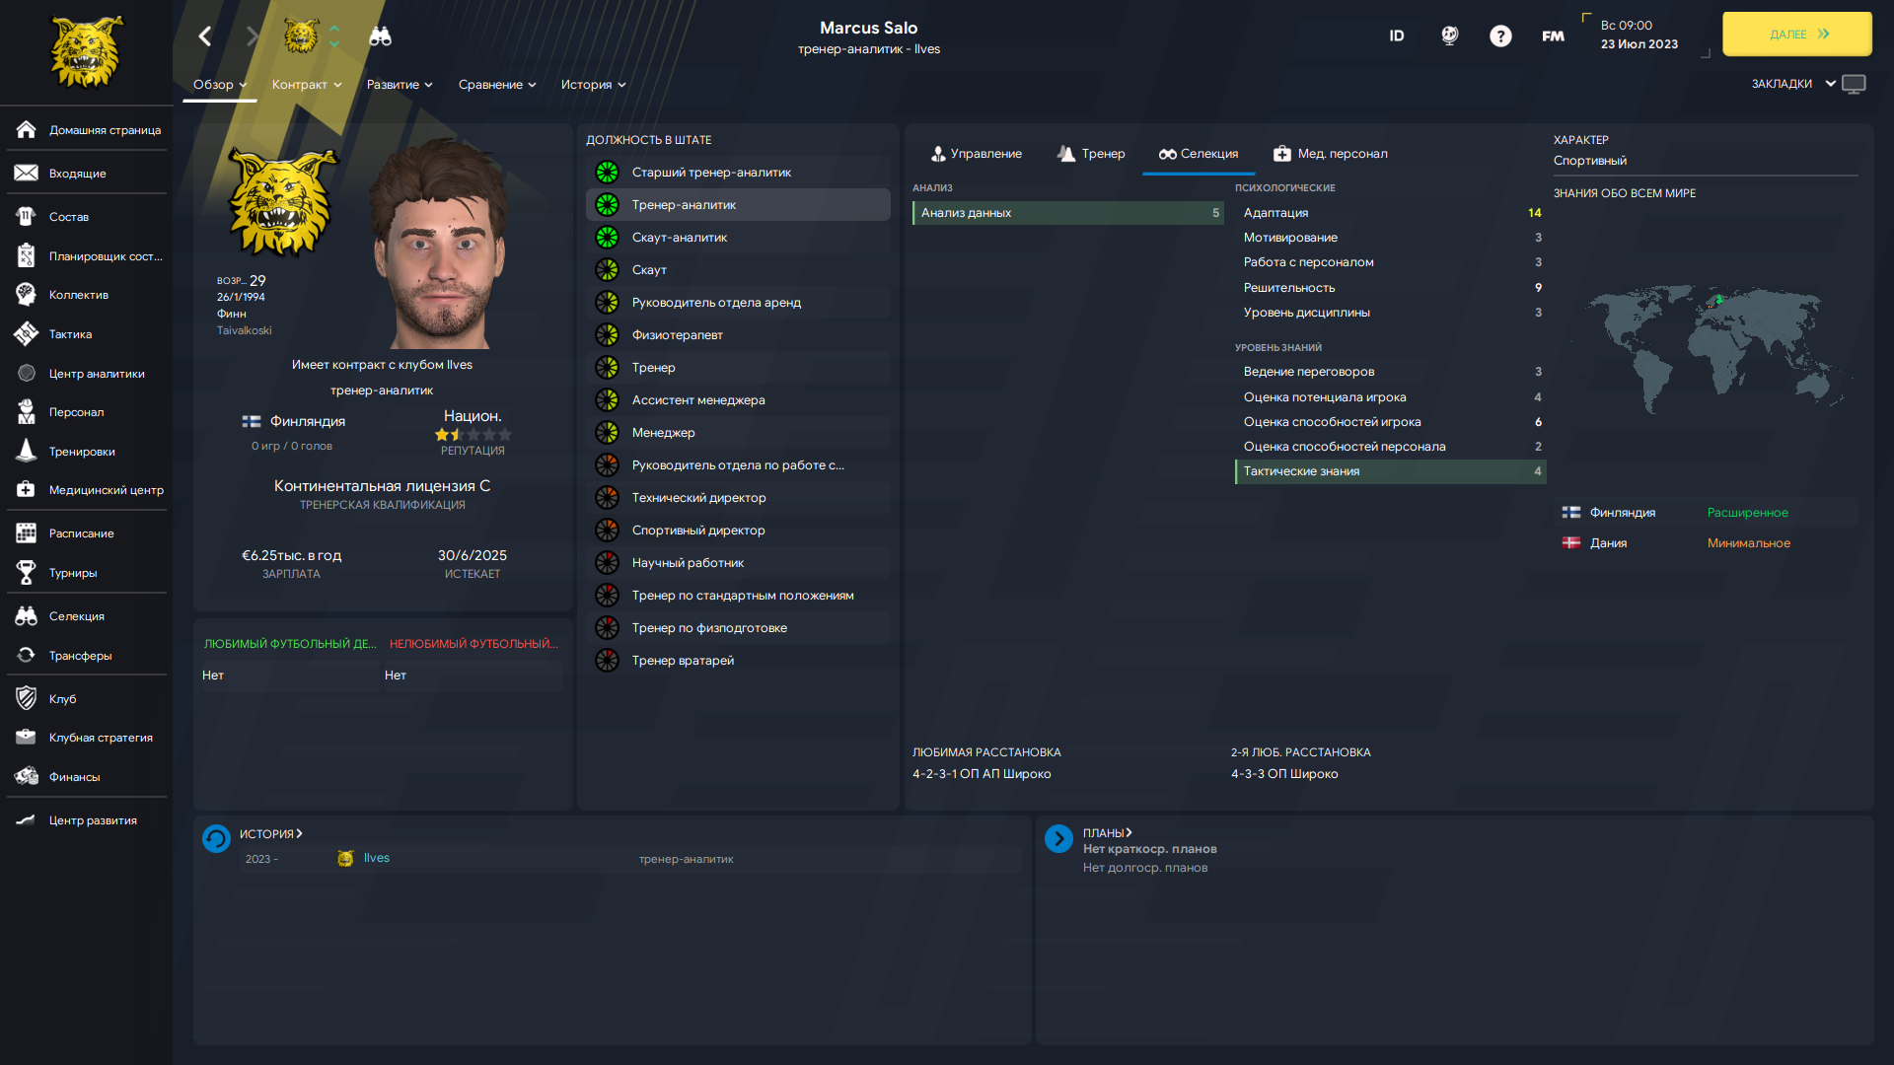Switch to the Мед. персонал tab
The width and height of the screenshot is (1894, 1065).
[1330, 154]
